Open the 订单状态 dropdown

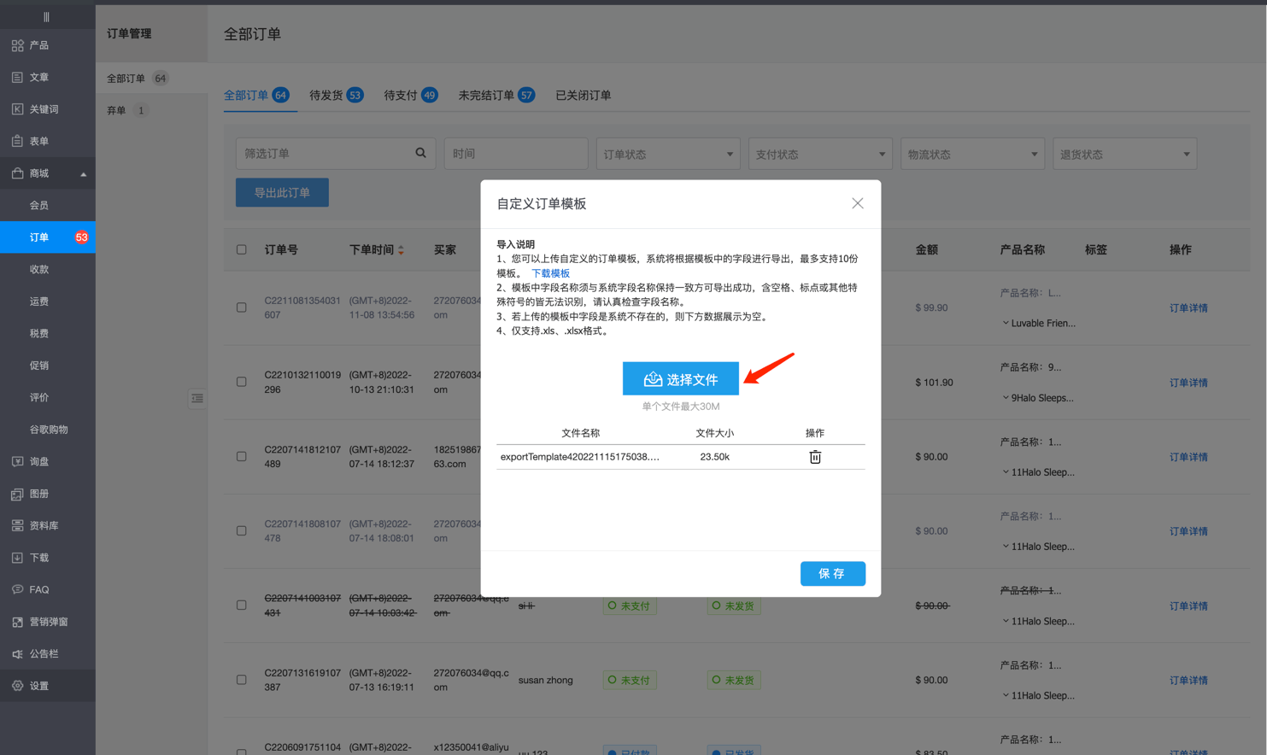[667, 154]
